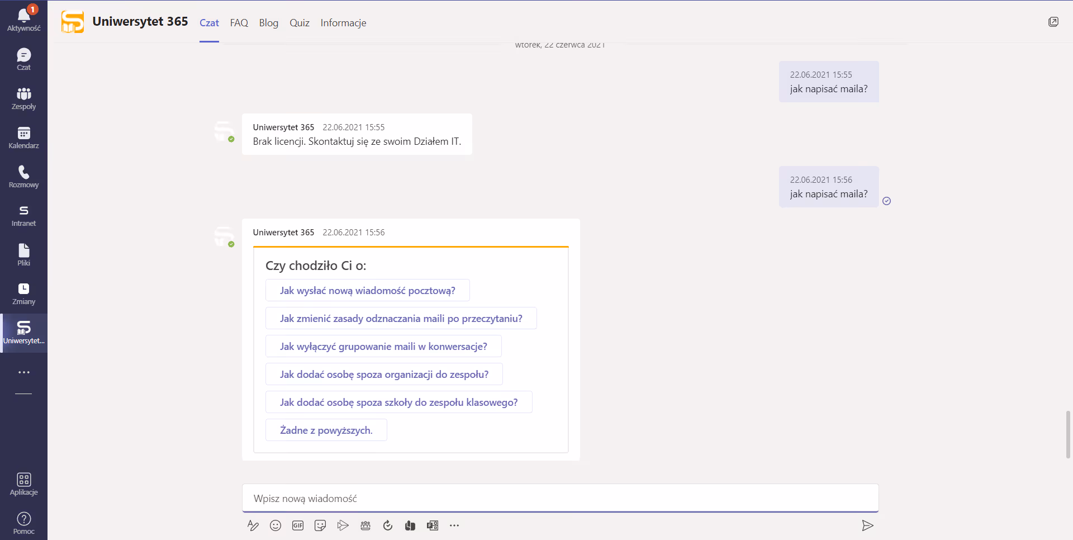Click the Uniwersytet 365 bot avatar at 15:55
Viewport: 1073px width, 540px height.
[x=225, y=132]
